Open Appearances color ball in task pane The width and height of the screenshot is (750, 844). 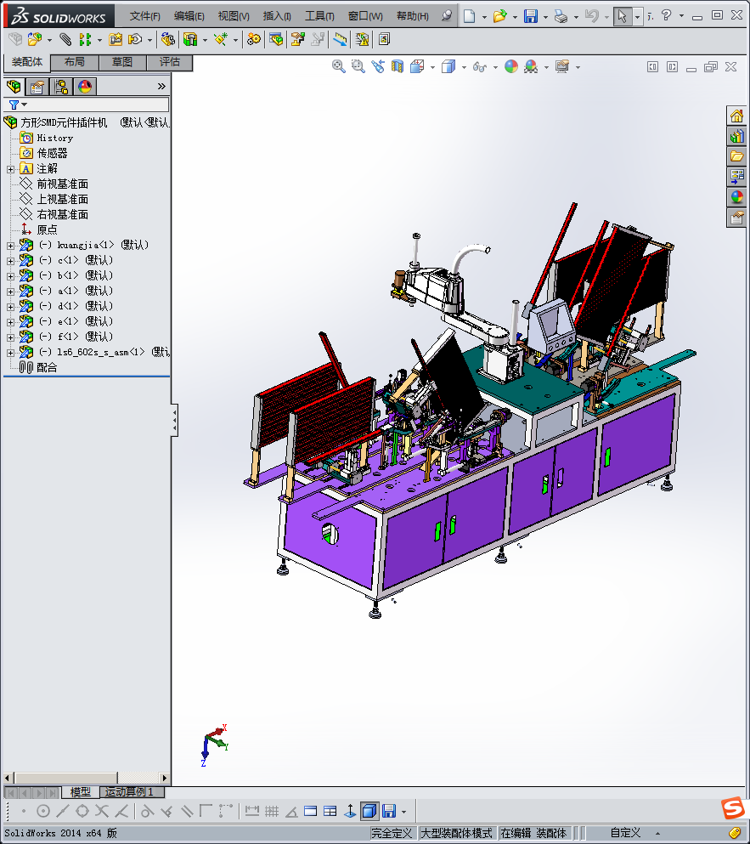(736, 197)
